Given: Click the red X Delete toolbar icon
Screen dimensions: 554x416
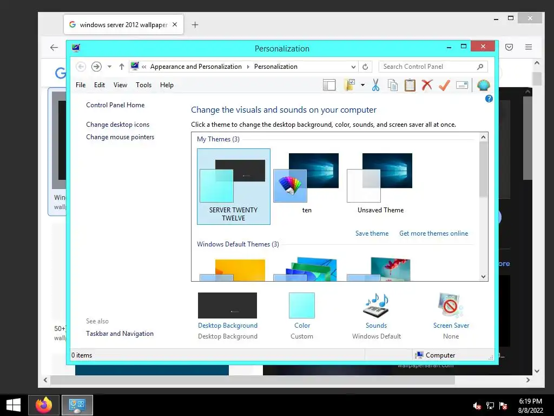Looking at the screenshot, I should coord(427,85).
